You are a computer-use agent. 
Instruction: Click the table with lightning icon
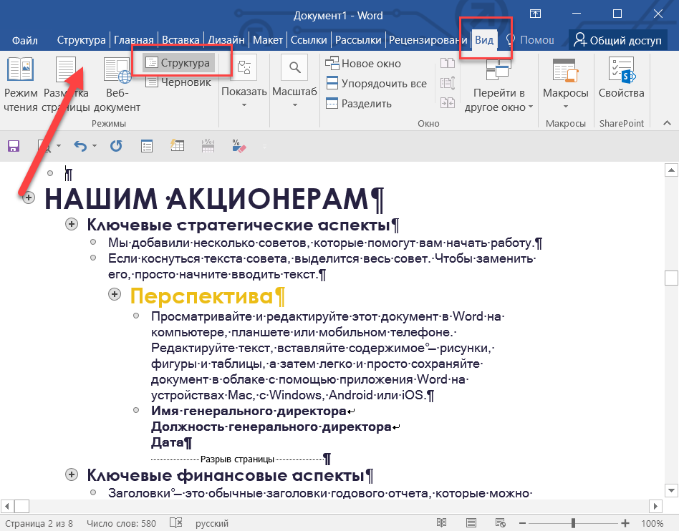tap(177, 145)
